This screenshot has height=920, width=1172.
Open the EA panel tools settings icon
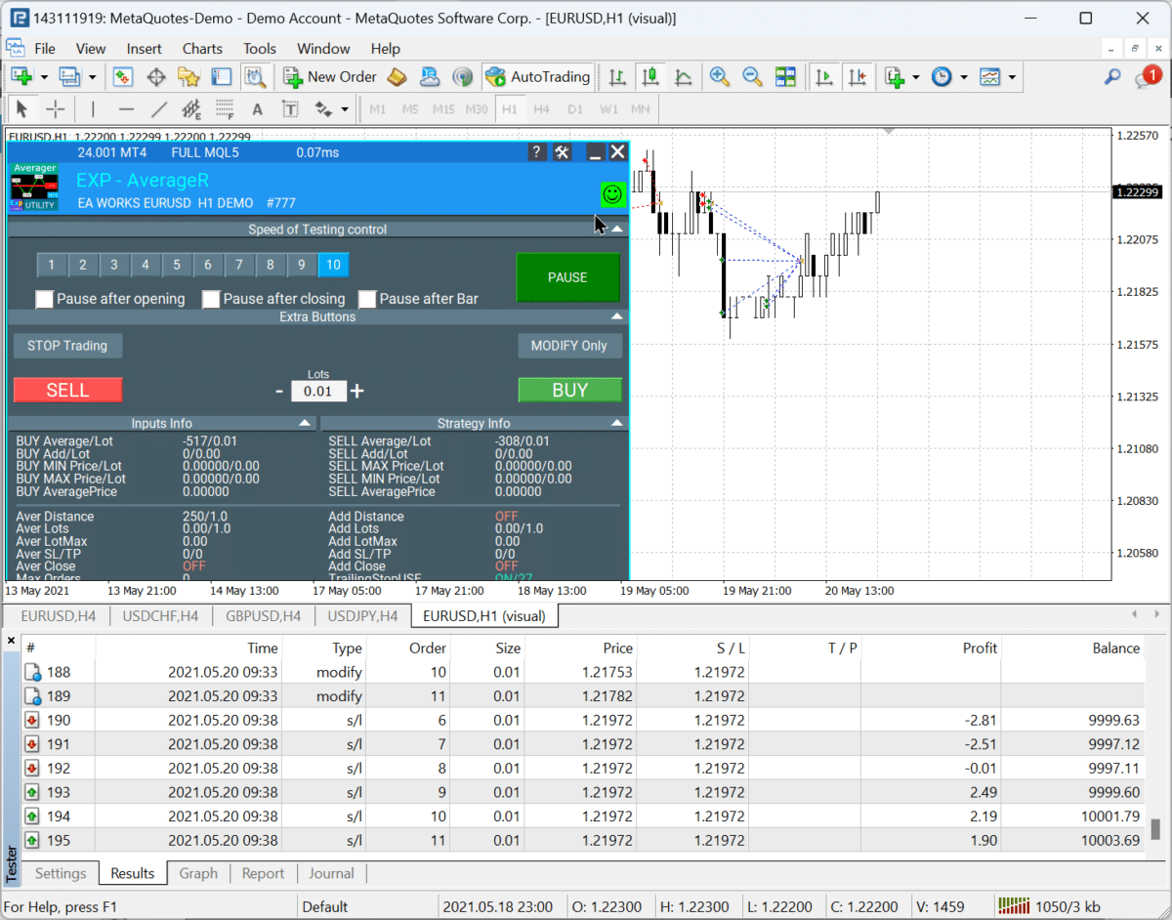(562, 151)
